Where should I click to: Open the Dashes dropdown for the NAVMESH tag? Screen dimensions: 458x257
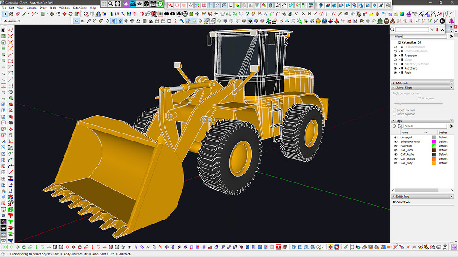(x=444, y=146)
